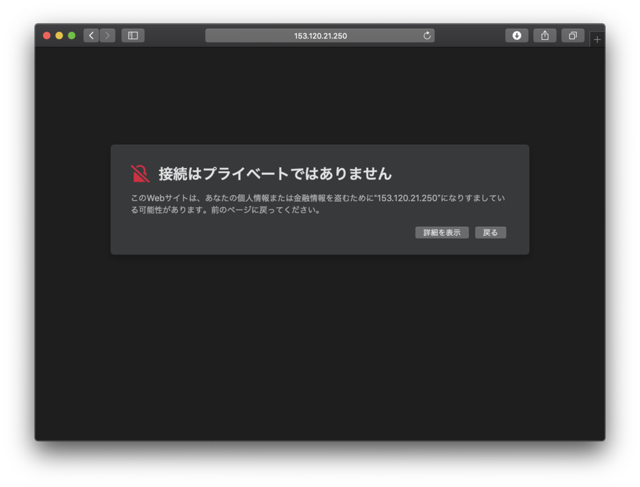640x487 pixels.
Task: Click the green full-screen window button
Action: pyautogui.click(x=72, y=36)
